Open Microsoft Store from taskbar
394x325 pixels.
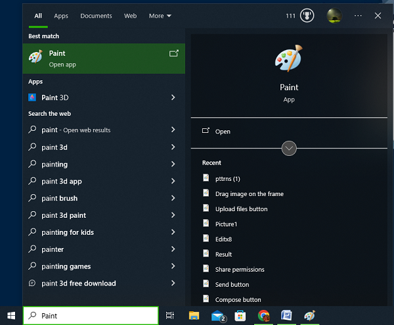[240, 316]
